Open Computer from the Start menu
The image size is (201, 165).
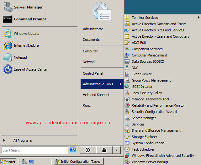coord(90,51)
